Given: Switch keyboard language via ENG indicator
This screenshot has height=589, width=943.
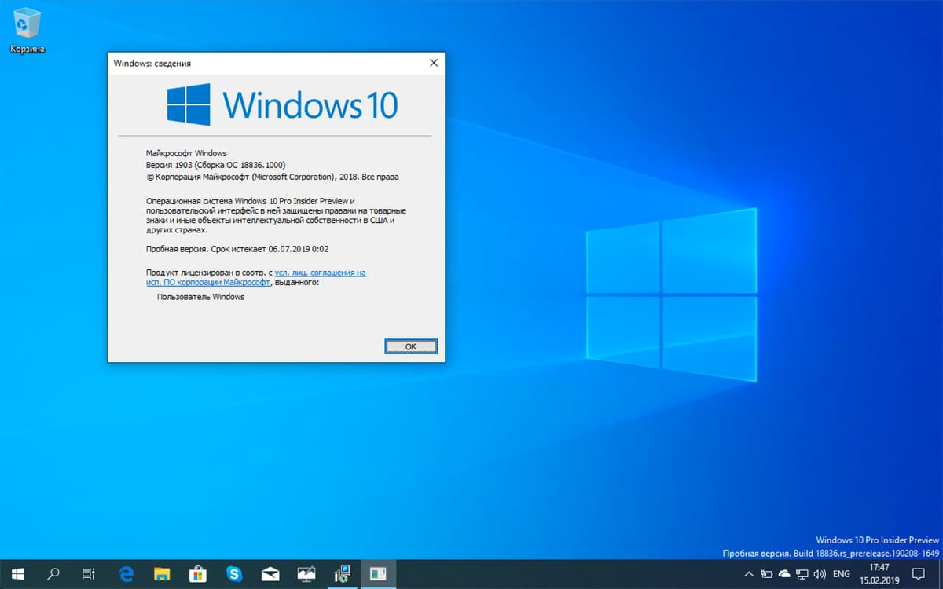Looking at the screenshot, I should tap(841, 574).
